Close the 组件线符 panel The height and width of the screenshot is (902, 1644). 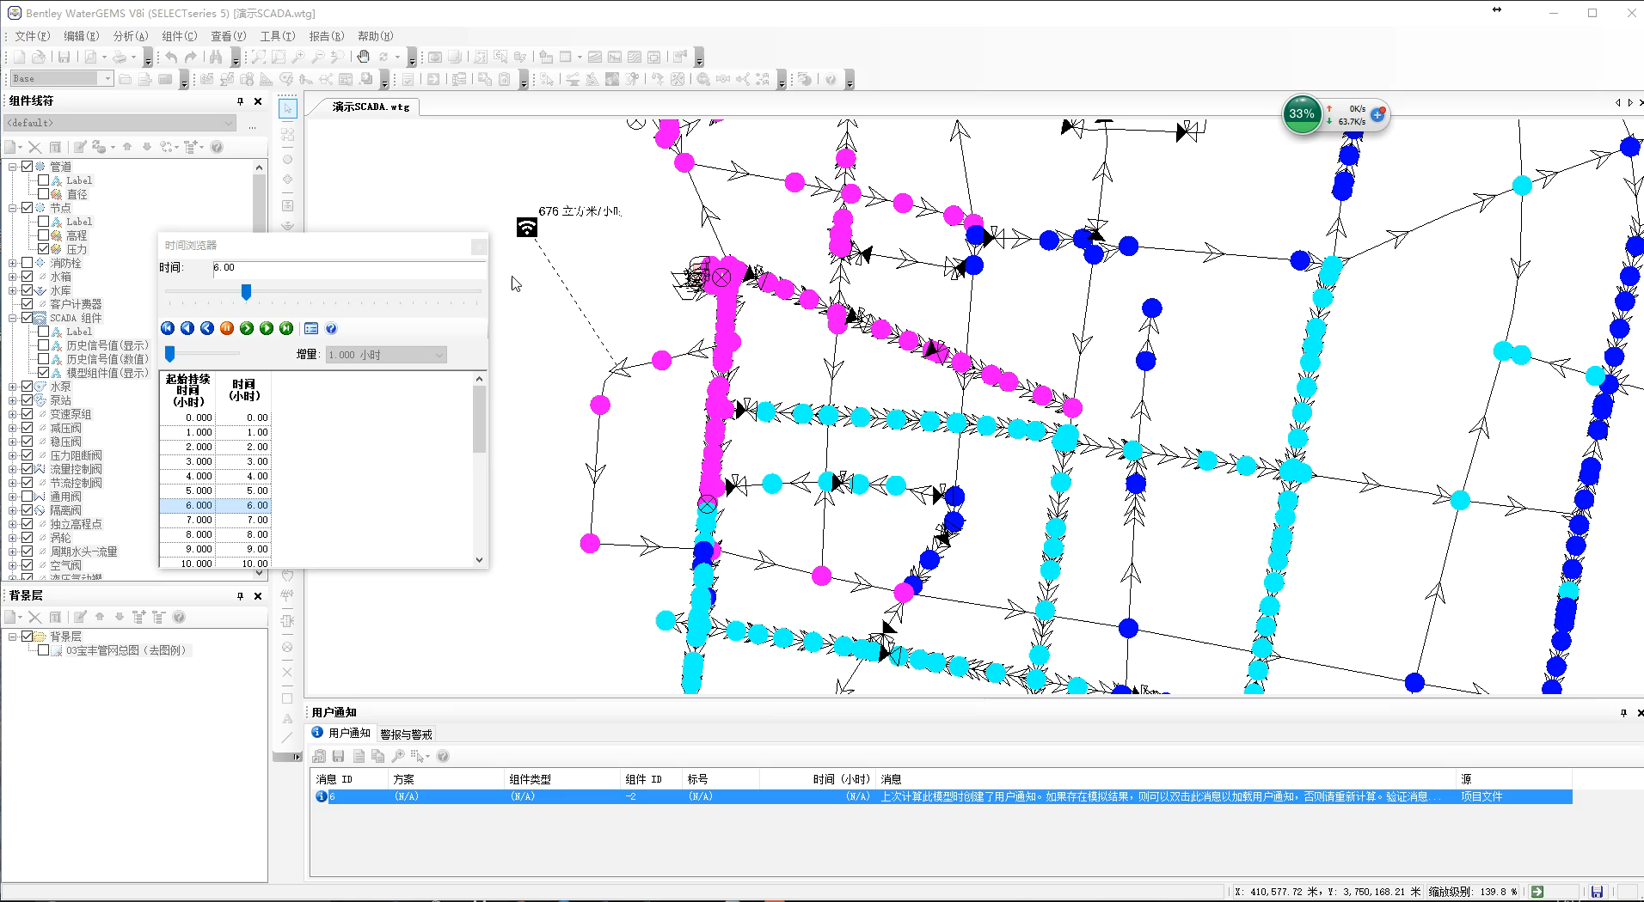(258, 101)
